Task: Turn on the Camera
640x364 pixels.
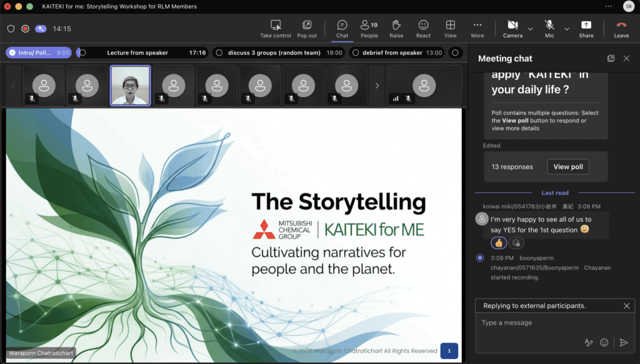Action: tap(512, 29)
